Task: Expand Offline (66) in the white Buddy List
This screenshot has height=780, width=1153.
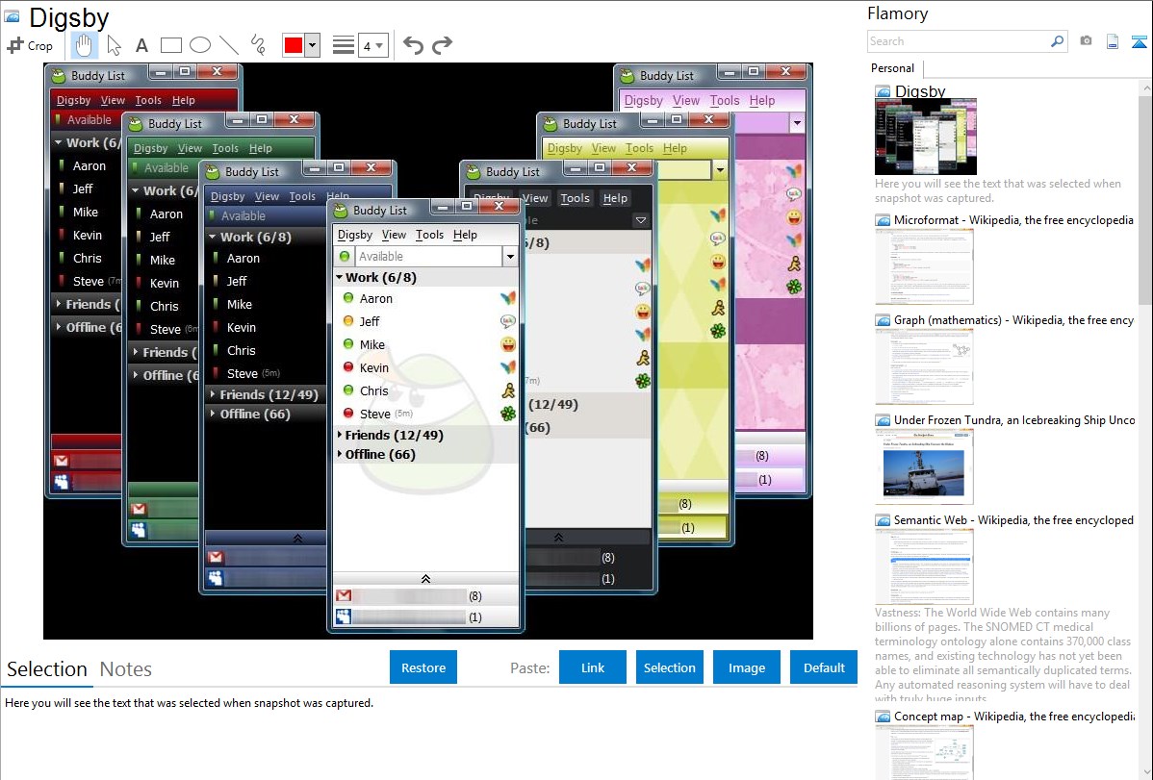Action: [x=340, y=454]
